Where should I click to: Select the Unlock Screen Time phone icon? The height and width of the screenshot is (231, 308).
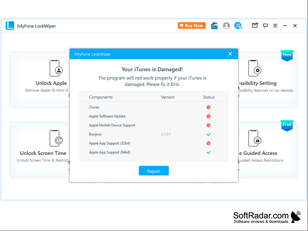pyautogui.click(x=56, y=138)
